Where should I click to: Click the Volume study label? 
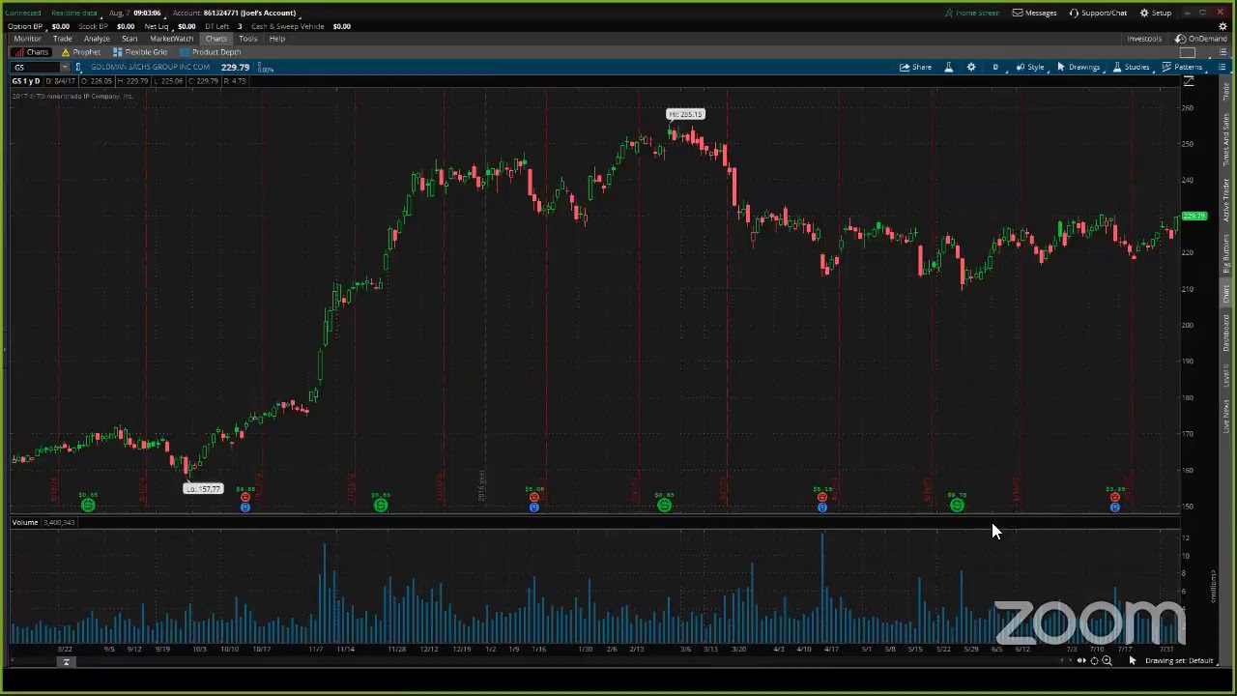coord(25,522)
